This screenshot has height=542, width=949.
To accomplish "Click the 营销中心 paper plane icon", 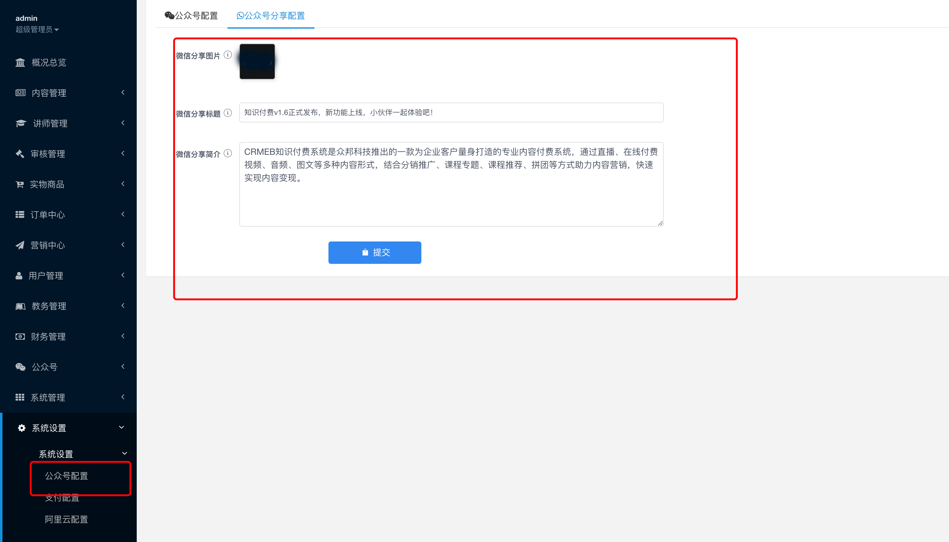I will (x=20, y=245).
